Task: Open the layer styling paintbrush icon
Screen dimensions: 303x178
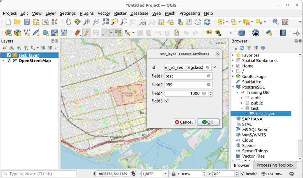Action: 4,48
